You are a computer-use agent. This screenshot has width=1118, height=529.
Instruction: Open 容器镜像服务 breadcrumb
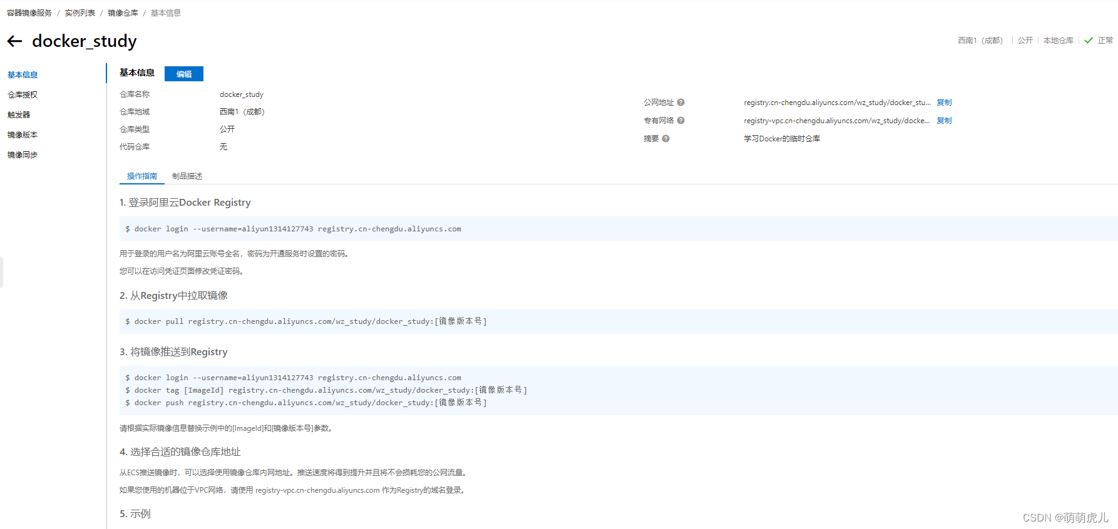tap(29, 13)
